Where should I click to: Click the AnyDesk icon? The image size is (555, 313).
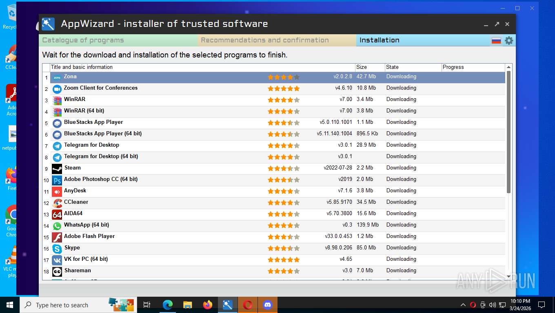coord(57,192)
